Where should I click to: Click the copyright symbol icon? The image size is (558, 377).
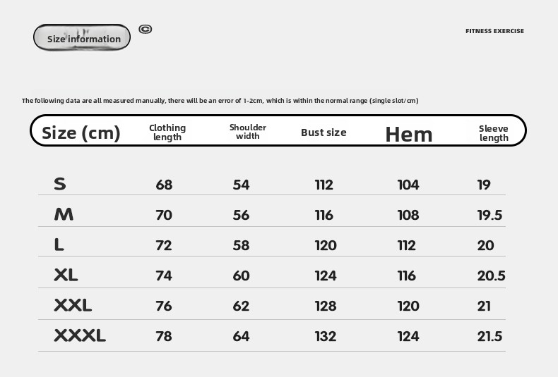tap(146, 29)
